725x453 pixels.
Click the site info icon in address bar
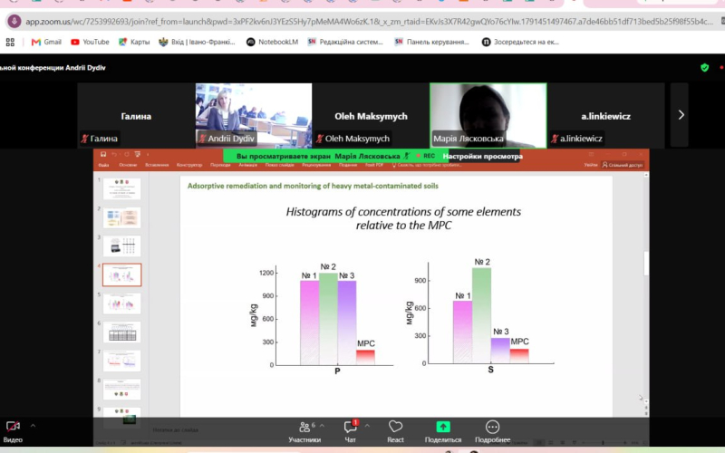point(14,21)
